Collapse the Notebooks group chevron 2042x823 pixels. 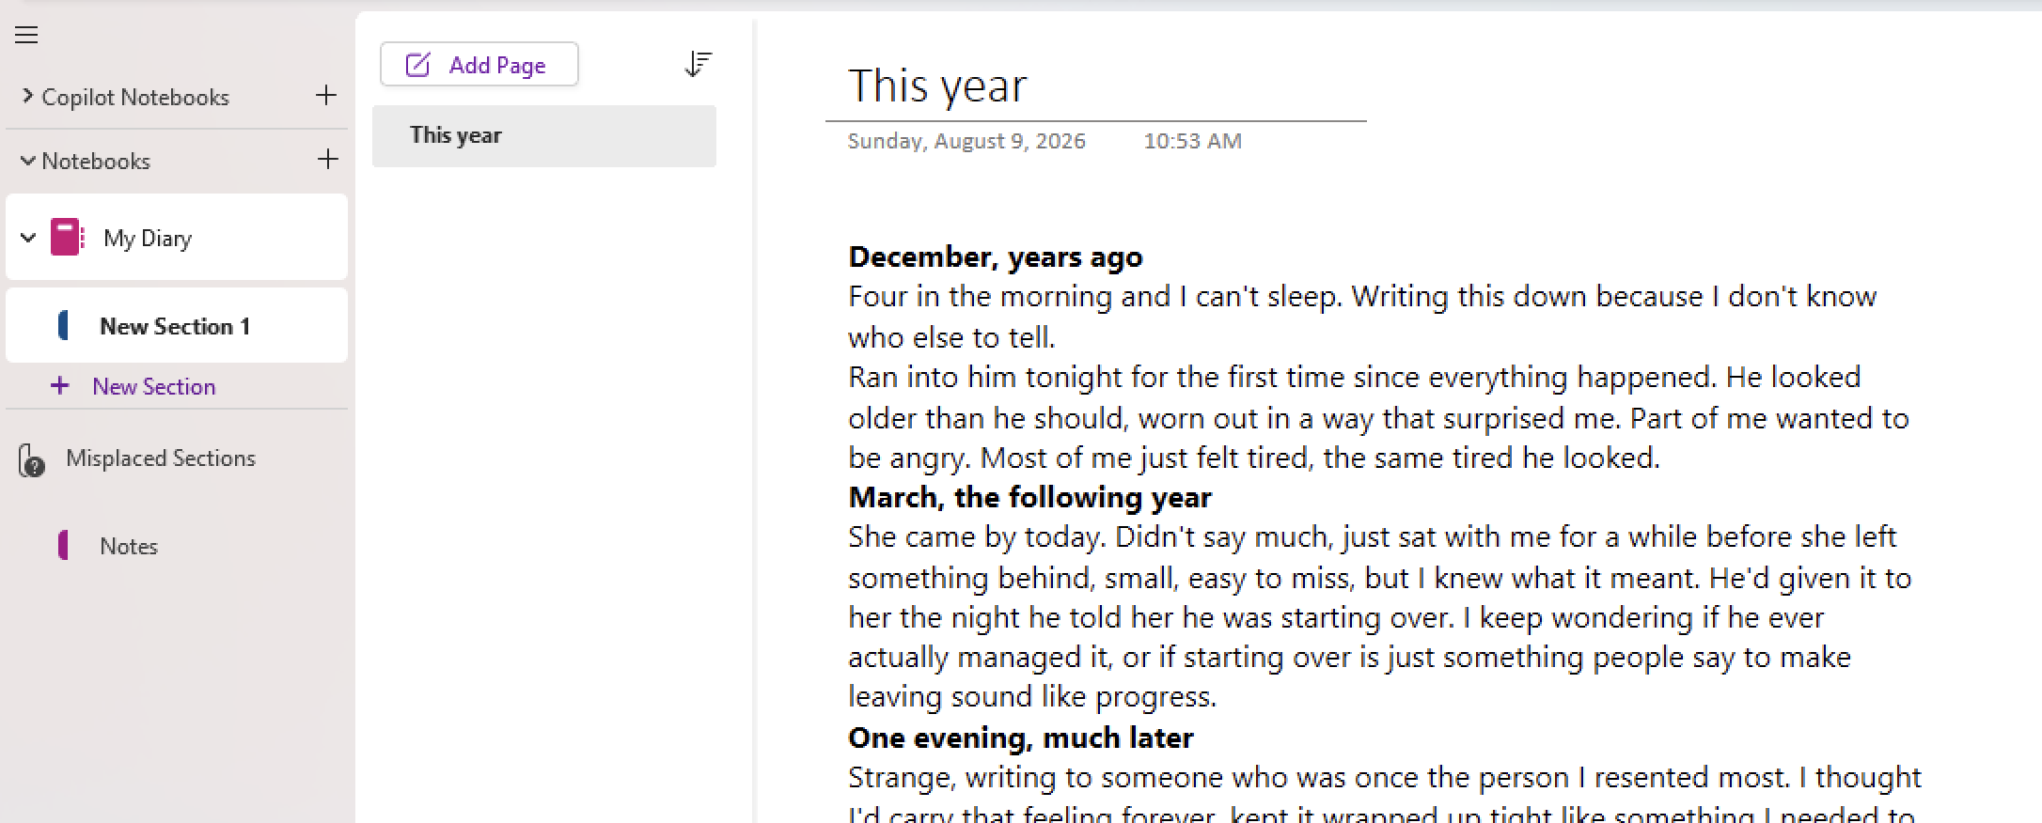tap(27, 161)
